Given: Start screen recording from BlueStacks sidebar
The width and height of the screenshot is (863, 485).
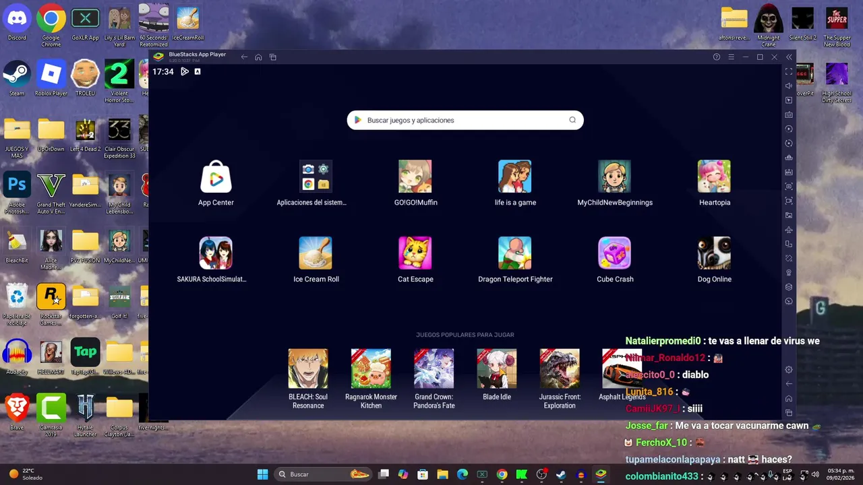Looking at the screenshot, I should tap(789, 201).
